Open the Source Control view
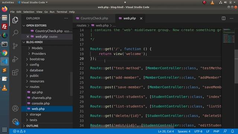 [x=15, y=46]
